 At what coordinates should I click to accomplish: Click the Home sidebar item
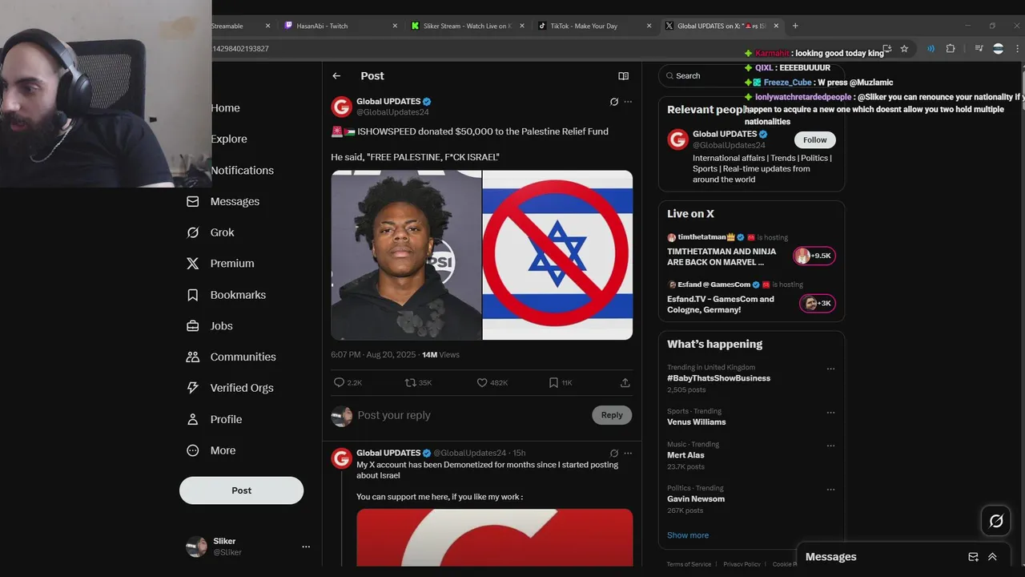225,108
